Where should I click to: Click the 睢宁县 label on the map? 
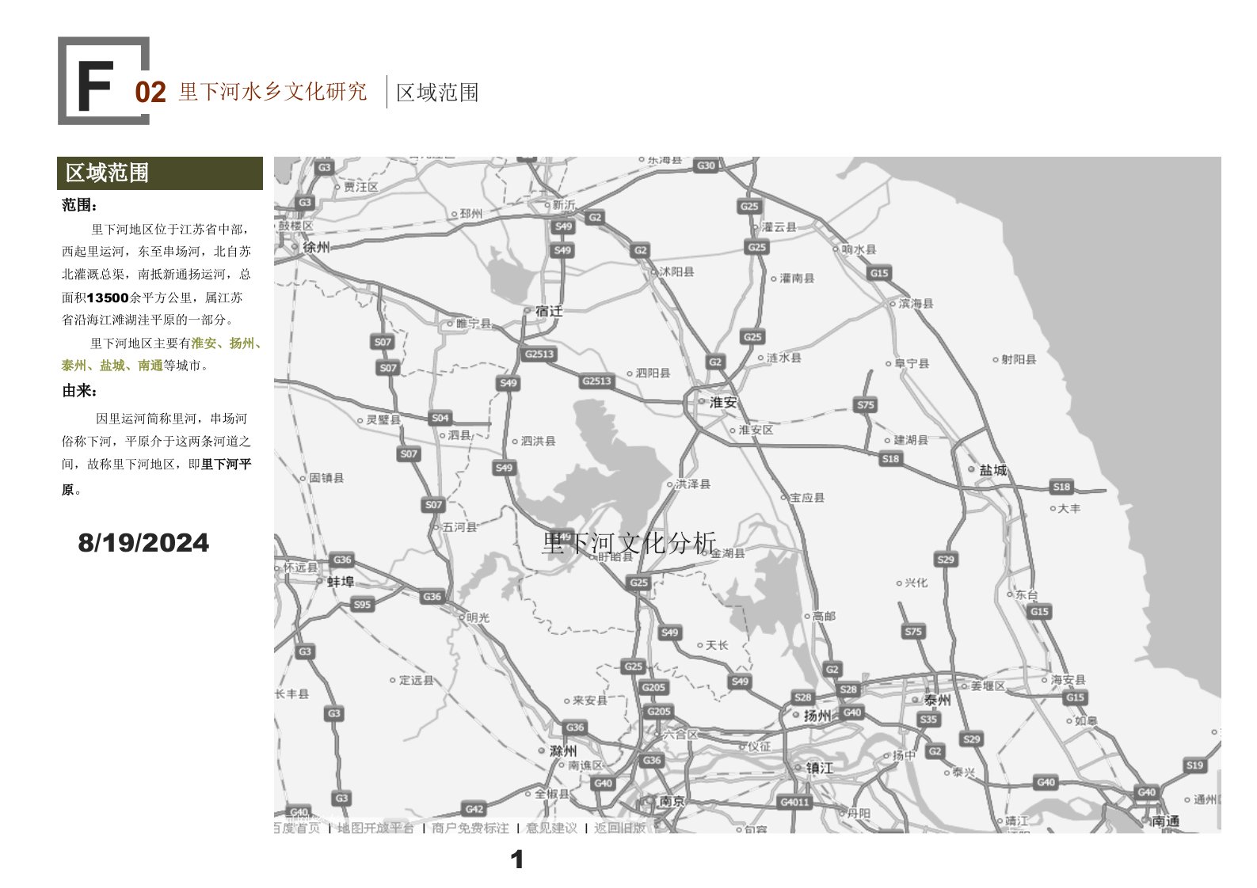point(474,324)
